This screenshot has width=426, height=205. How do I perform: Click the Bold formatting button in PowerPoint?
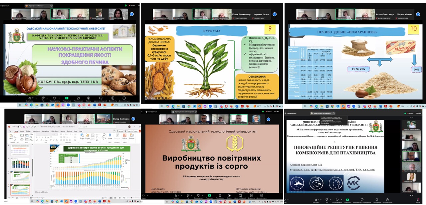pos(37,137)
